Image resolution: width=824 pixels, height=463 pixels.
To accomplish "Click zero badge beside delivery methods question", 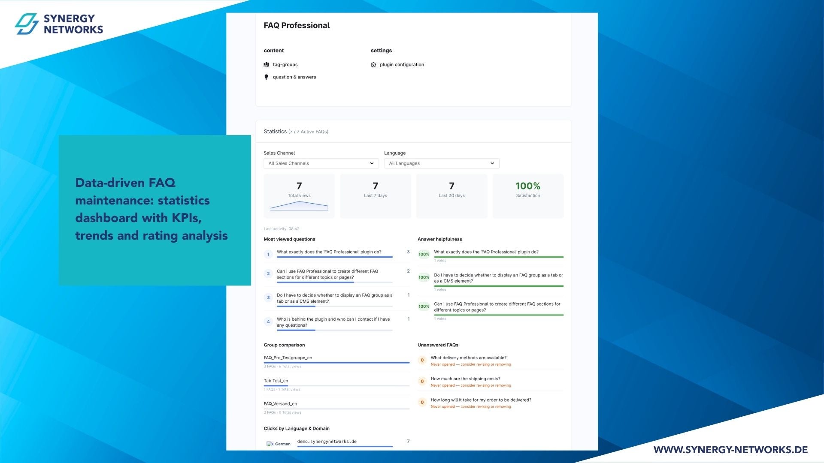I will click(x=422, y=360).
